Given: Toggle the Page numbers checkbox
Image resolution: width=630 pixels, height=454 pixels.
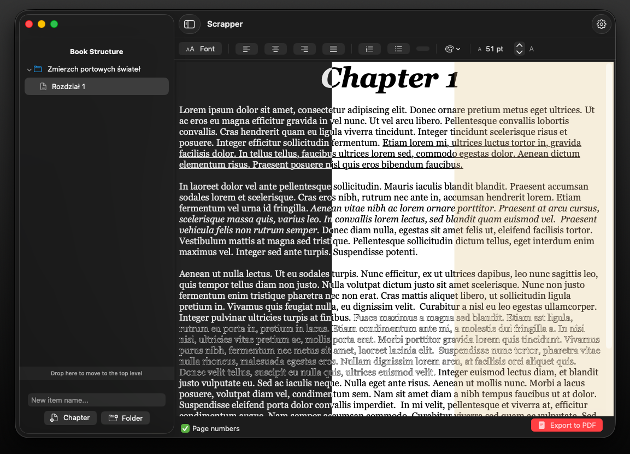Looking at the screenshot, I should click(185, 429).
